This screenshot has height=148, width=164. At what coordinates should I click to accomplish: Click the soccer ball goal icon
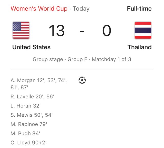pyautogui.click(x=82, y=80)
